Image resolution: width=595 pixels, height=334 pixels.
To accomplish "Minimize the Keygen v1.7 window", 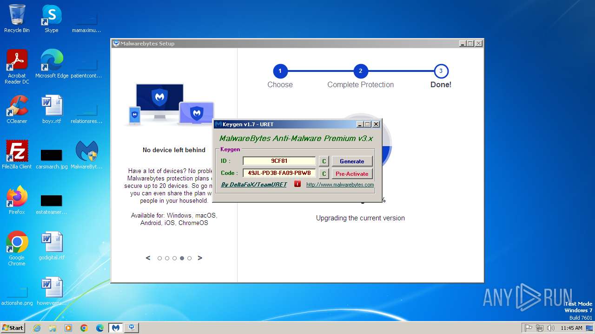I will point(360,124).
